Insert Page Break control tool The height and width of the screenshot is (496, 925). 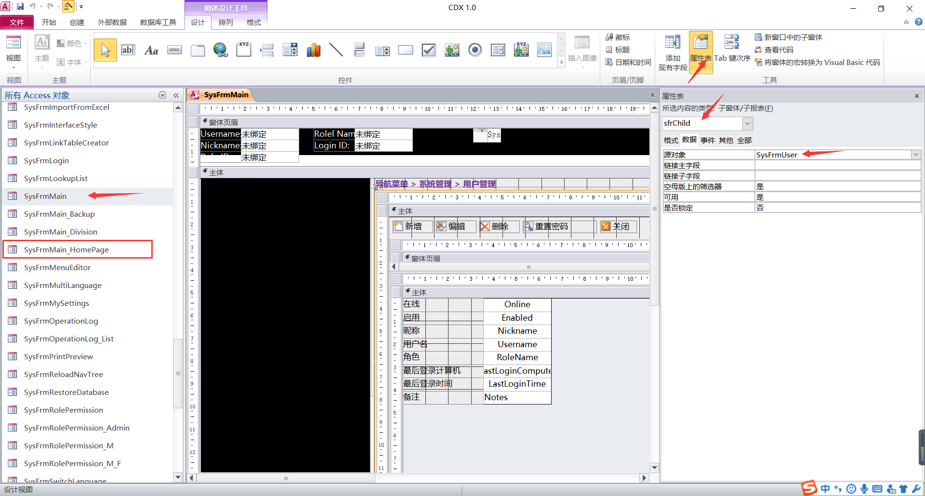click(267, 50)
